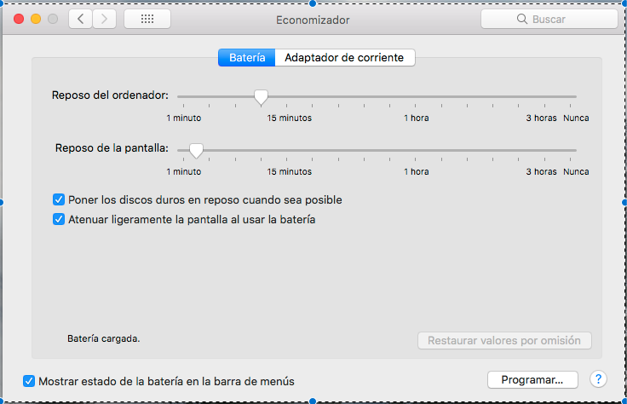Click "1 hora" label under ordenador slider
The image size is (627, 404).
416,118
